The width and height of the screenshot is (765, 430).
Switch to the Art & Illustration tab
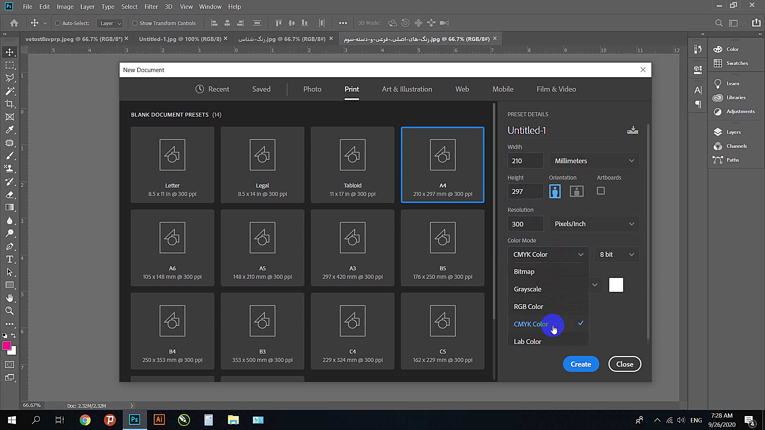pyautogui.click(x=407, y=89)
